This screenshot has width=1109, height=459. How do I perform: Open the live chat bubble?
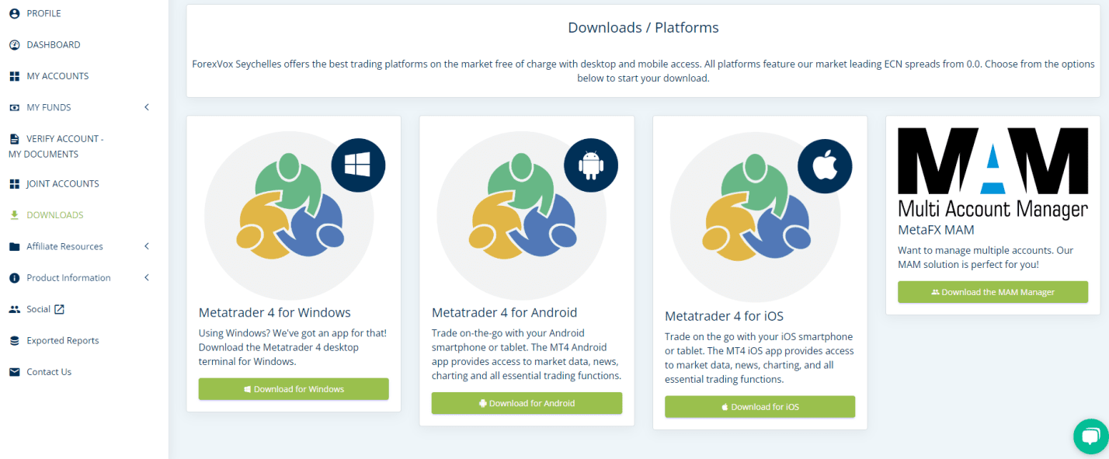[x=1090, y=436]
